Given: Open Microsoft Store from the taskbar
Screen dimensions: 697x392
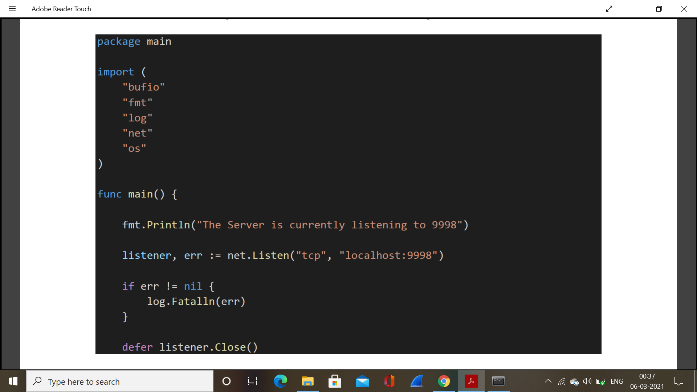Looking at the screenshot, I should pyautogui.click(x=335, y=381).
